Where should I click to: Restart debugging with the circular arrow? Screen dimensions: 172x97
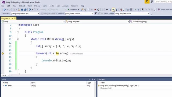point(98,10)
